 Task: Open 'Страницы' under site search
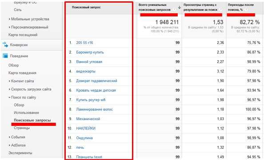(22, 128)
